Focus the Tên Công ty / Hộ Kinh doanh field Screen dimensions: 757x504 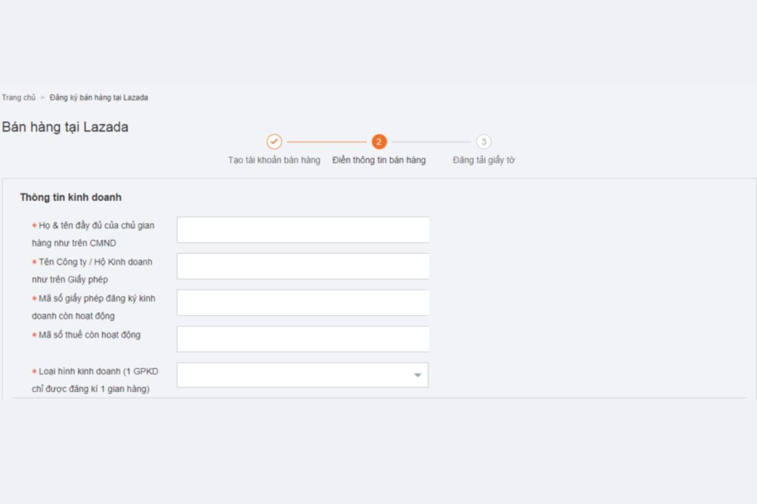coord(303,266)
